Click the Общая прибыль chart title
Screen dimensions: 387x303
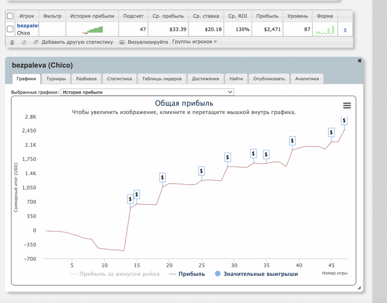point(184,103)
